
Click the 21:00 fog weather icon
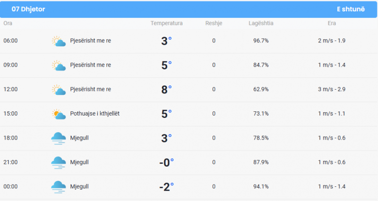(58, 162)
